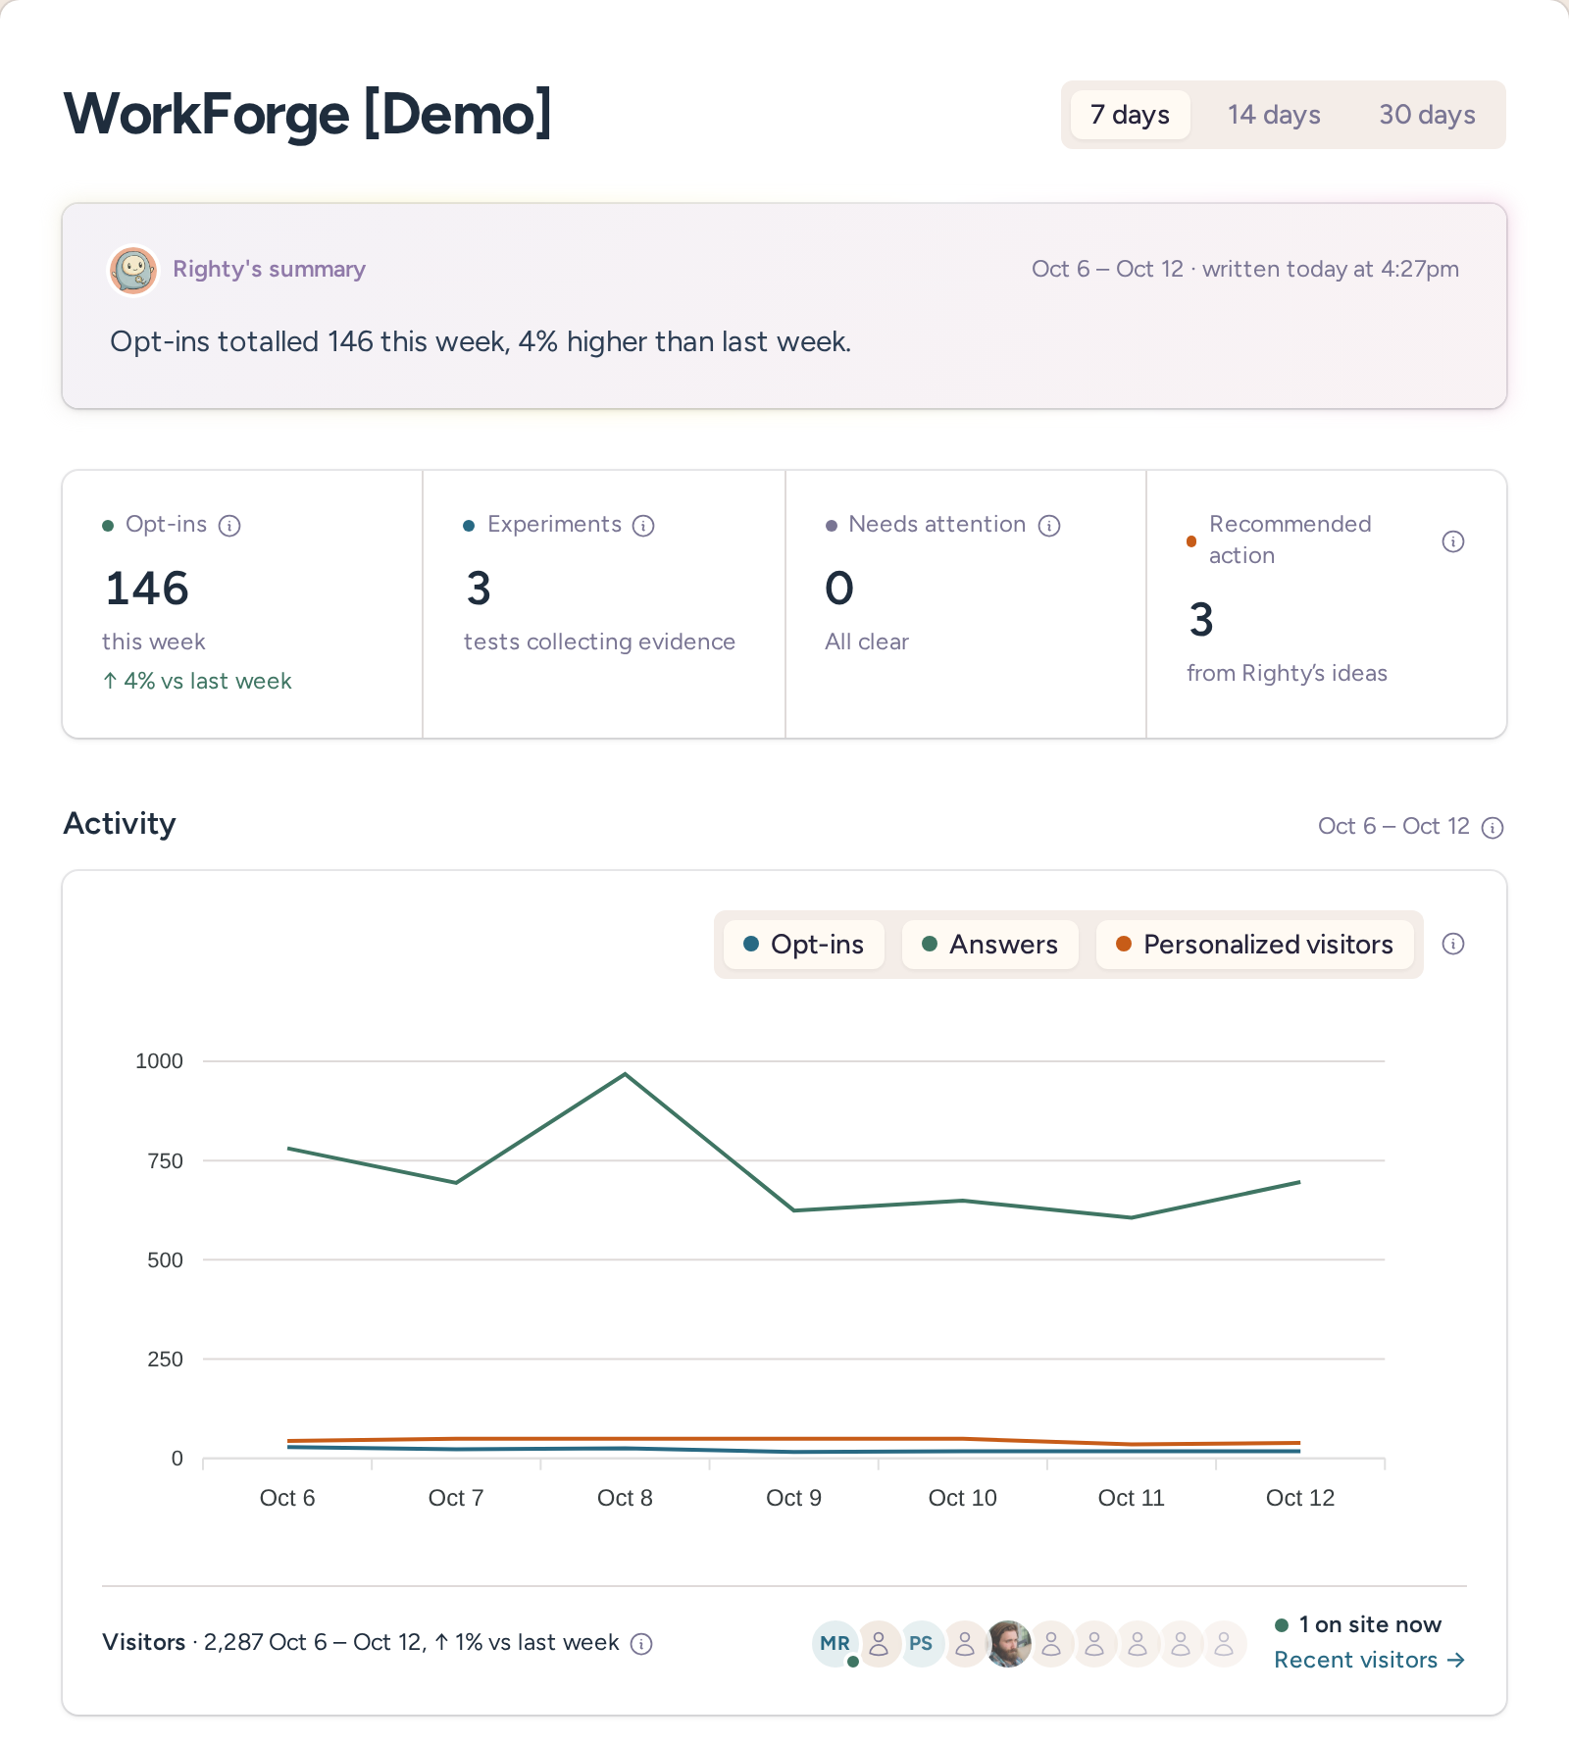
Task: Click the PS visitor avatar
Action: tap(921, 1644)
